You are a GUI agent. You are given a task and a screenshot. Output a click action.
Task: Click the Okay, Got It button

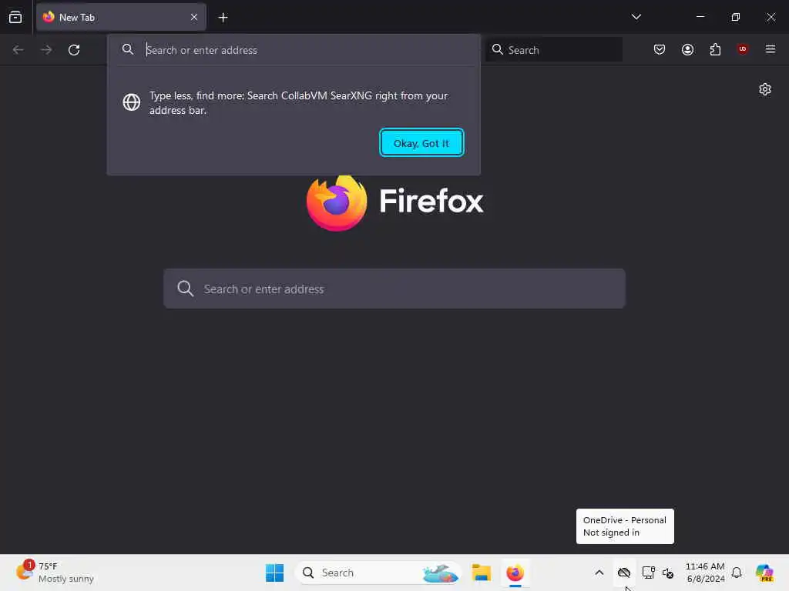pyautogui.click(x=421, y=143)
